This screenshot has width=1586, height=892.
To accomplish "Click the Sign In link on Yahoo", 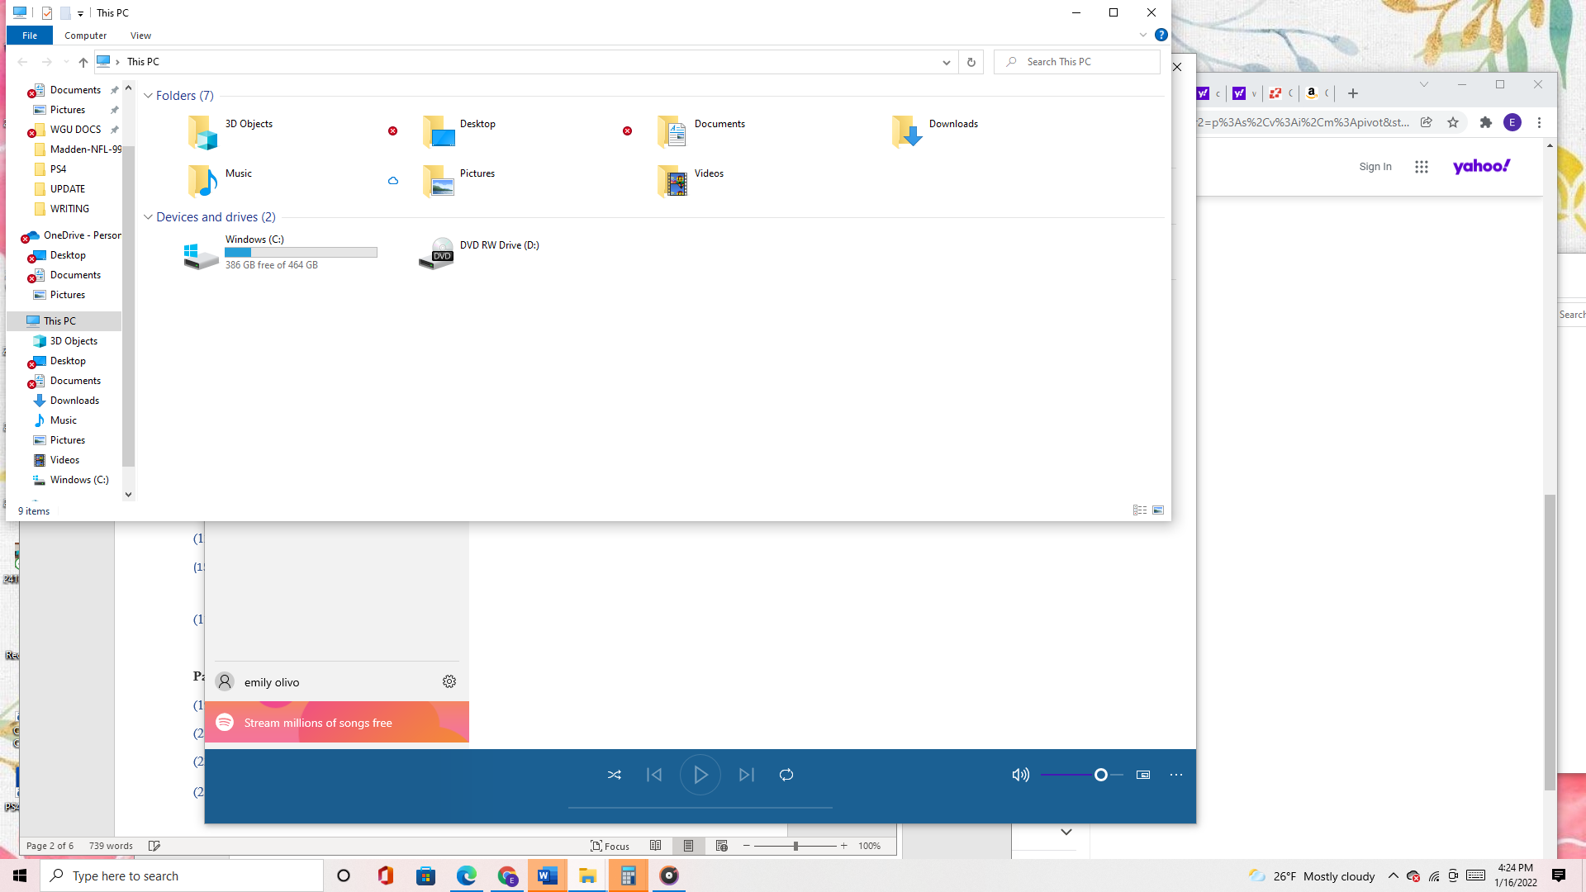I will click(1375, 166).
